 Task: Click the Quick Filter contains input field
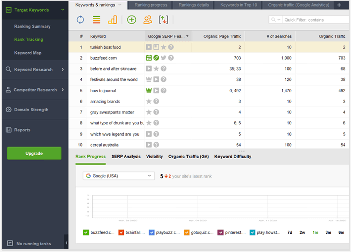[x=316, y=20]
